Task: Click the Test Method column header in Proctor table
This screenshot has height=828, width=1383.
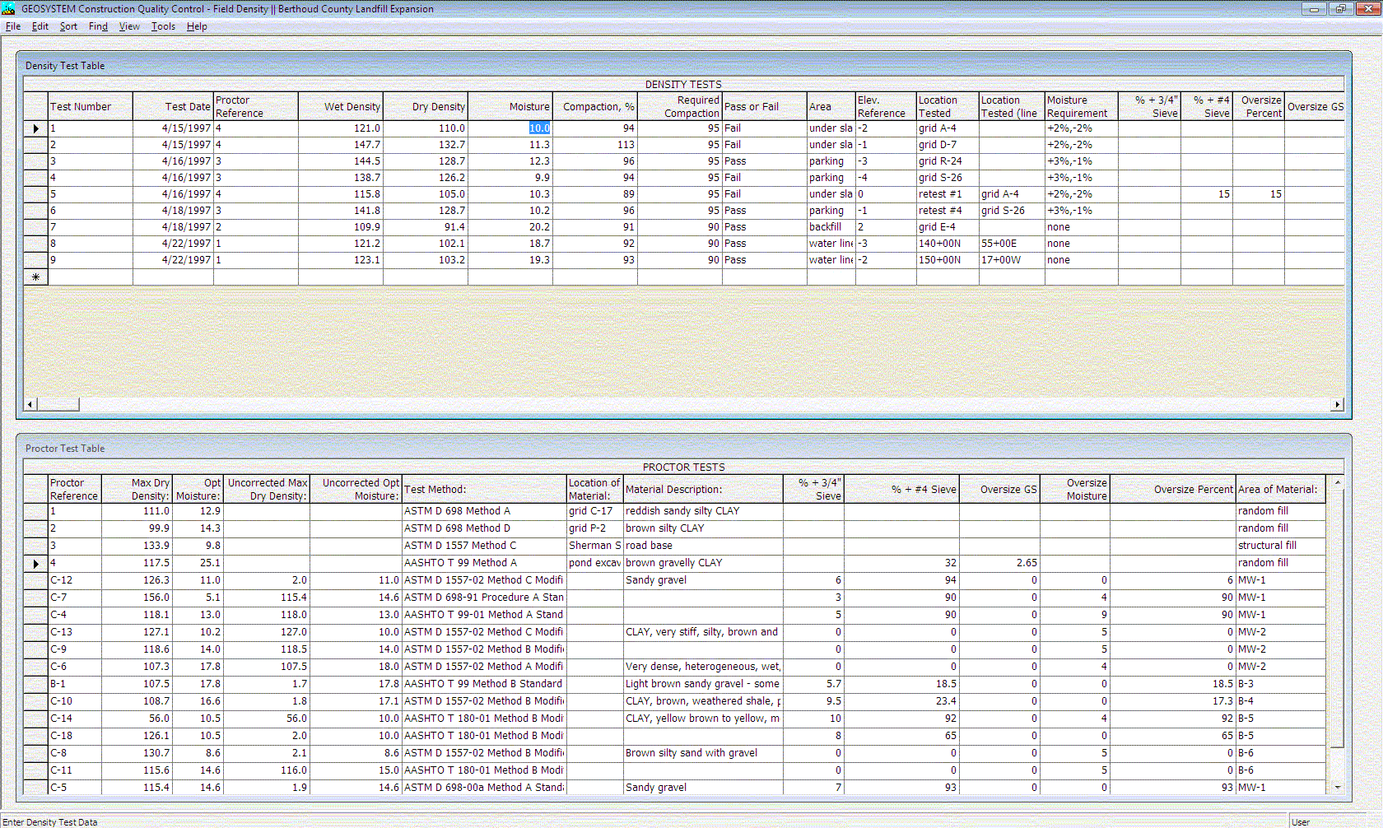Action: tap(483, 490)
